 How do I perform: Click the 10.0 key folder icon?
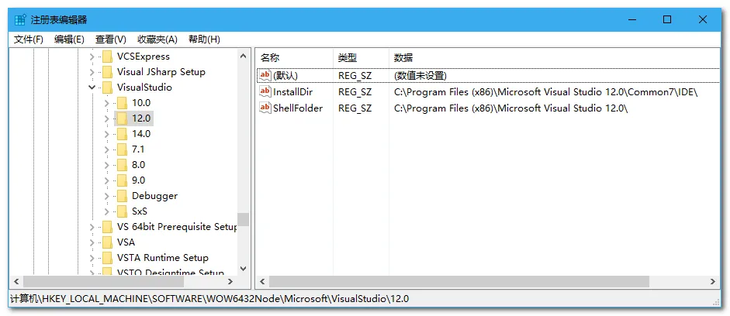click(x=122, y=103)
